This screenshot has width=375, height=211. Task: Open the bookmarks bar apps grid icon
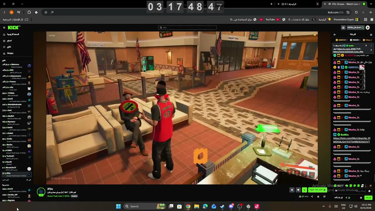click(x=366, y=20)
